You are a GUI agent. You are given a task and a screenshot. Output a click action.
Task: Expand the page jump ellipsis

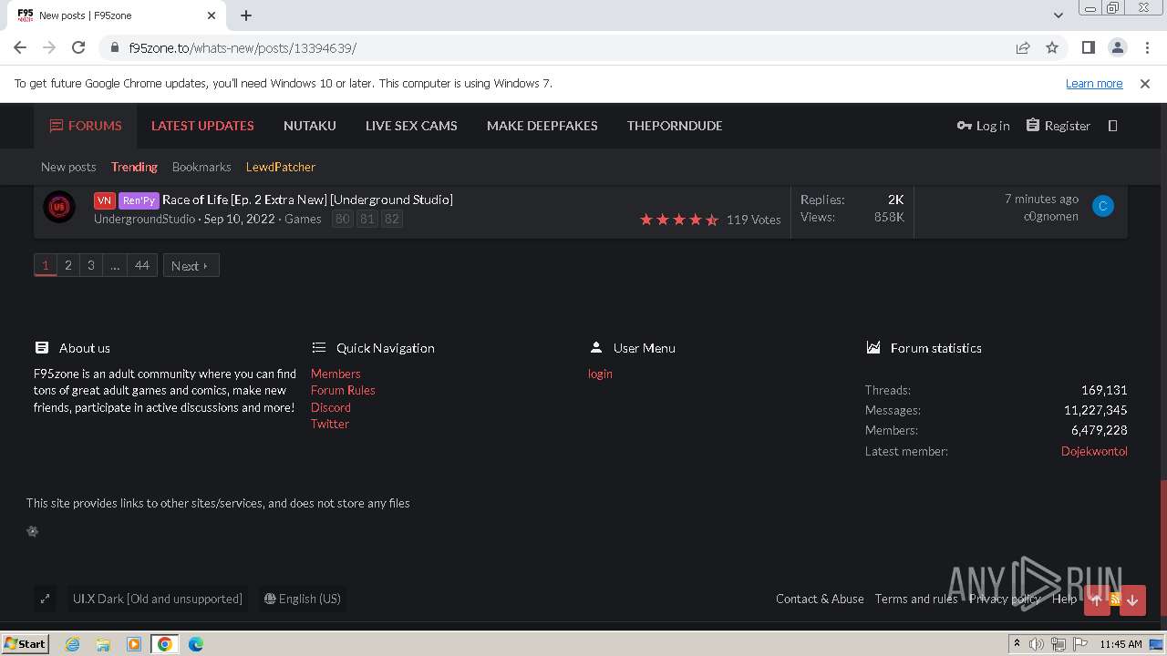click(114, 265)
